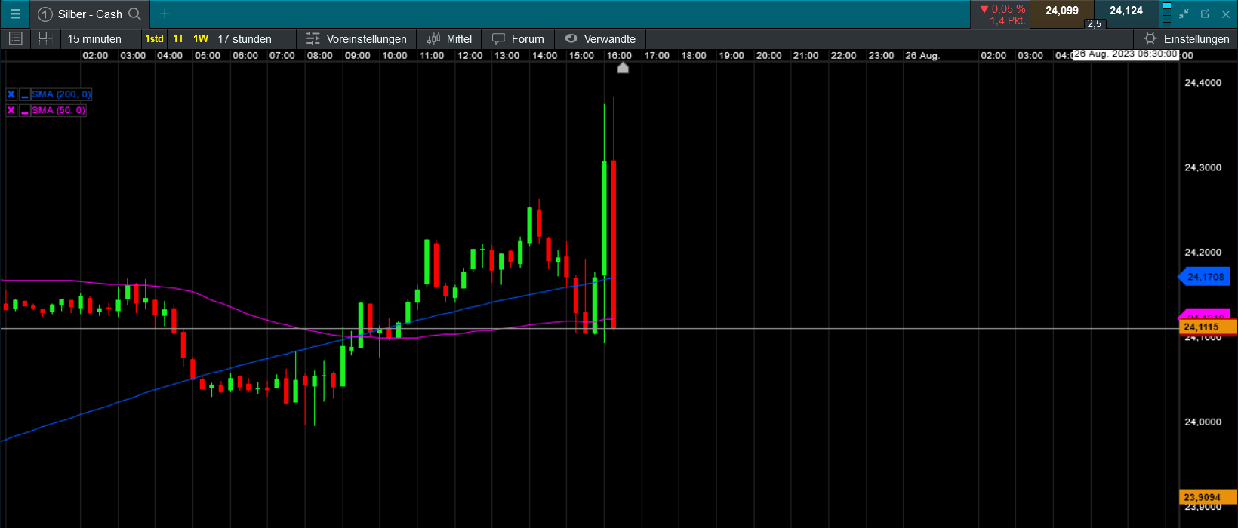Click the orange 23,9094 price label
The width and height of the screenshot is (1238, 528).
1207,497
